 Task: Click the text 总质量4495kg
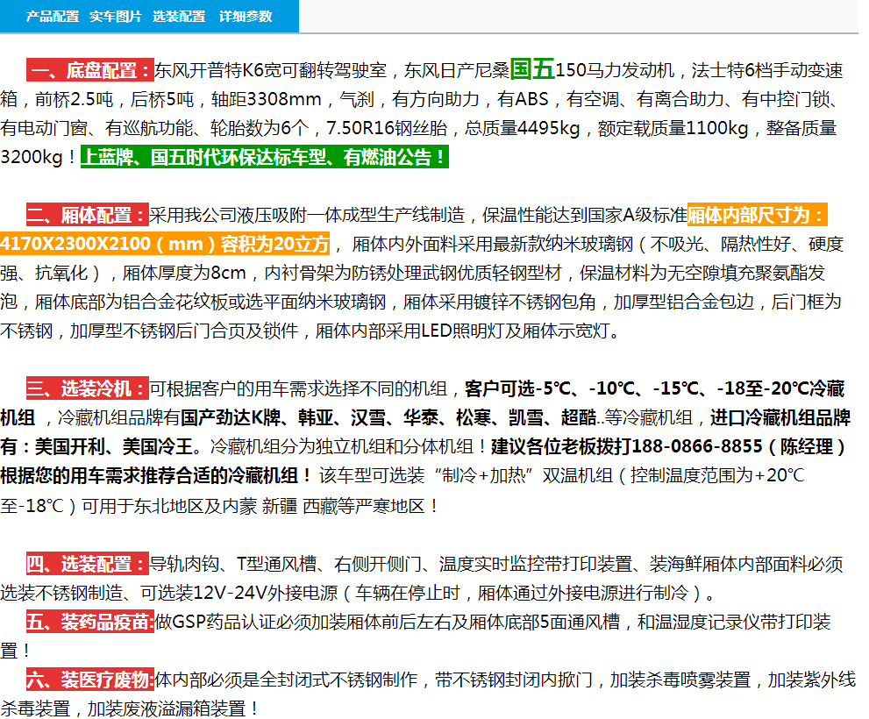[522, 128]
